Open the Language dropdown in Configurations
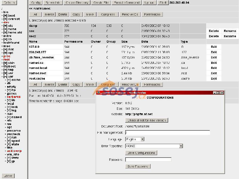This screenshot has height=179, width=239. (135, 139)
